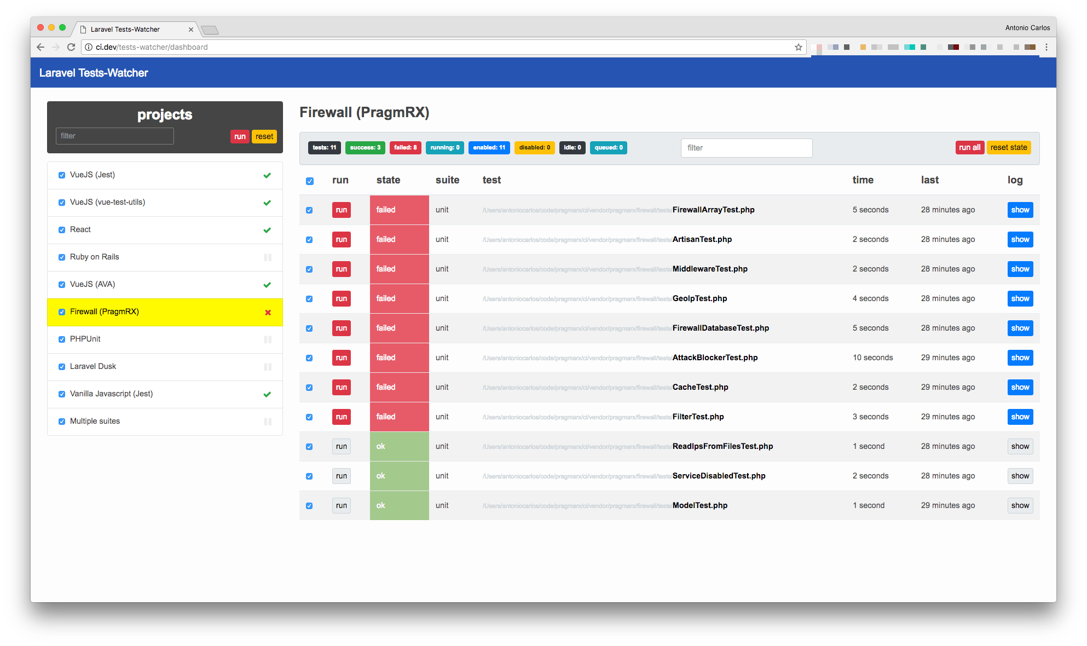1087x646 pixels.
Task: Click the 'run all' button
Action: [x=969, y=147]
